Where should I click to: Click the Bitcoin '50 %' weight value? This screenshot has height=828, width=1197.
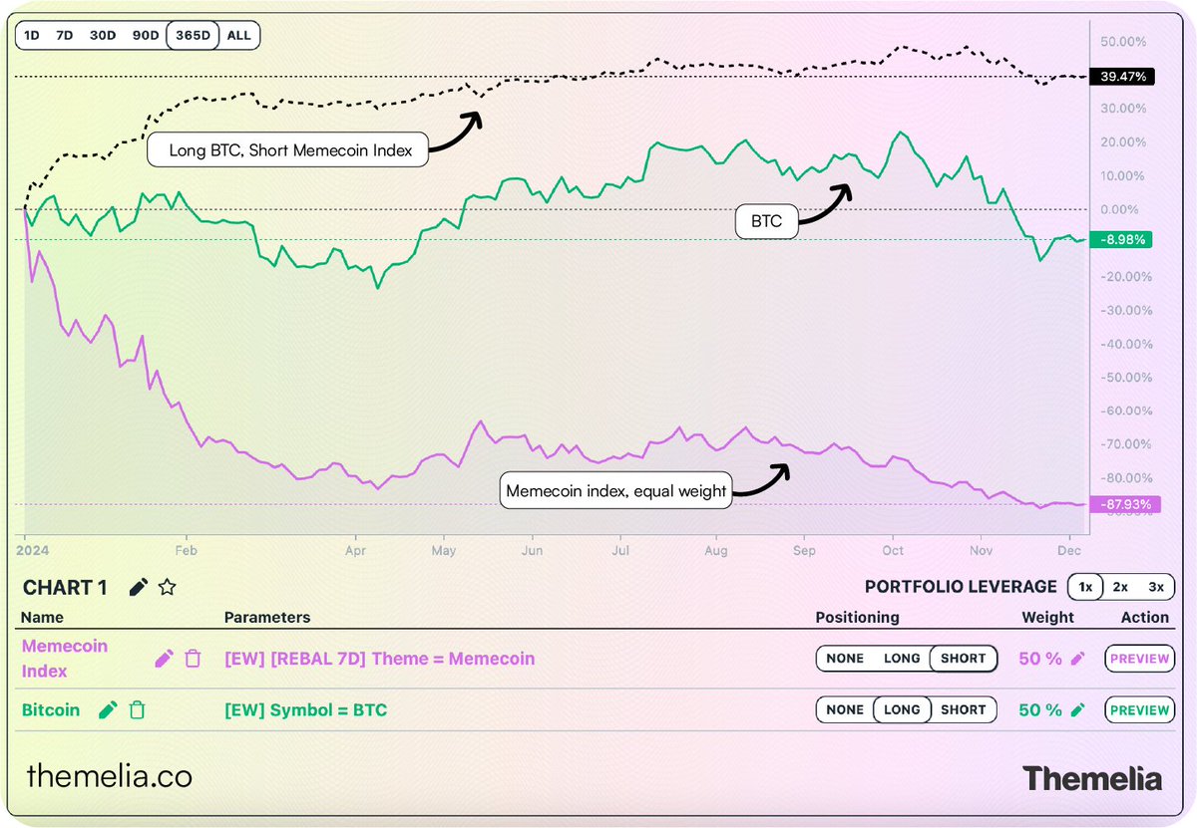tap(1040, 710)
